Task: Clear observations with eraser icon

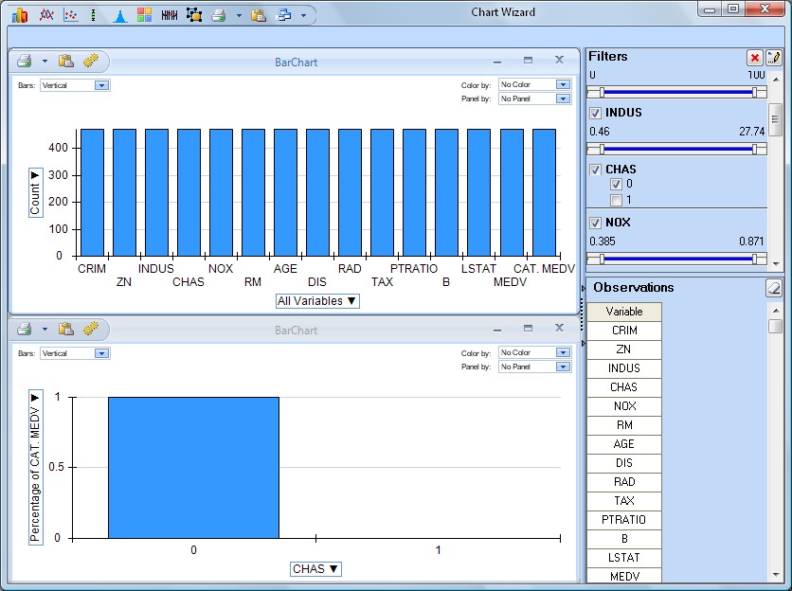Action: click(774, 288)
